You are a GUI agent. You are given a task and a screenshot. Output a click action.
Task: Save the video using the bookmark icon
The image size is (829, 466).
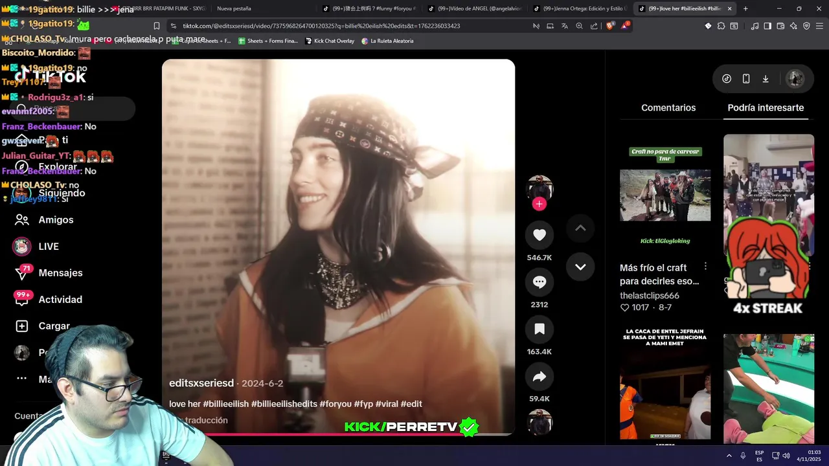point(539,329)
